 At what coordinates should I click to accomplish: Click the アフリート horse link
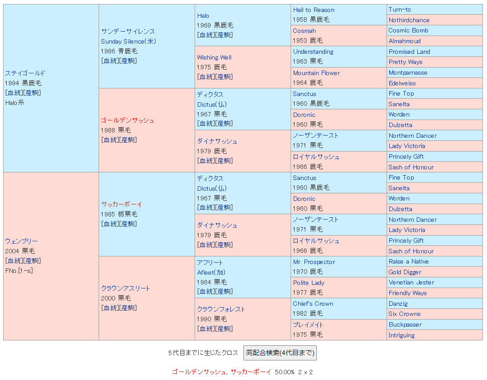(210, 263)
